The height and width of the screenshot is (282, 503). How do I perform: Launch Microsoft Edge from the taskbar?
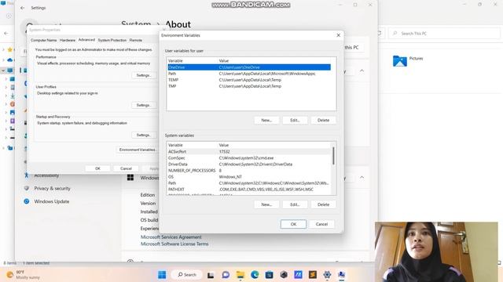(x=255, y=275)
